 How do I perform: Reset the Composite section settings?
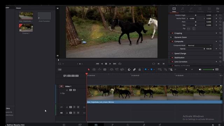(x=220, y=41)
